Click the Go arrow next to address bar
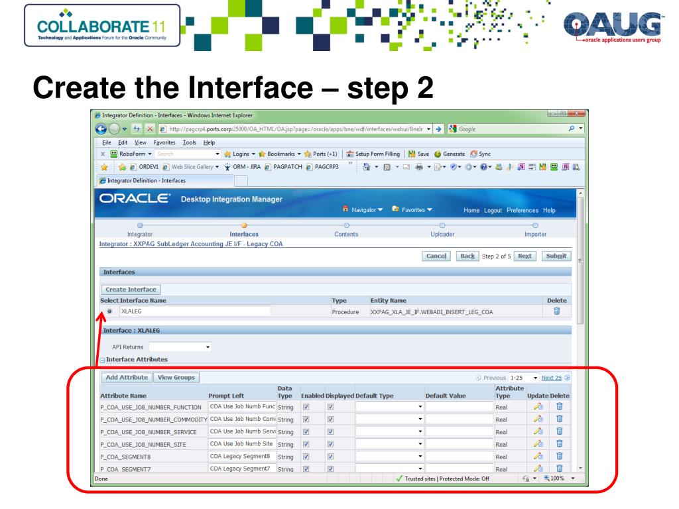679x509 pixels. pos(439,129)
